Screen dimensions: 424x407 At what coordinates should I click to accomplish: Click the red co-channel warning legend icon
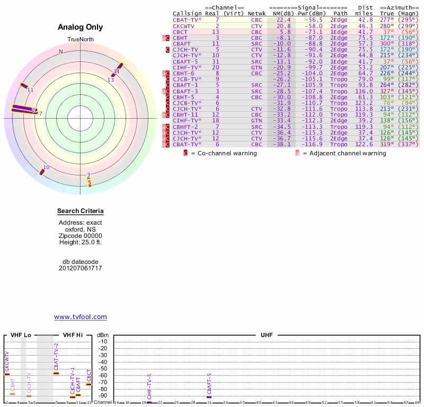pyautogui.click(x=185, y=153)
